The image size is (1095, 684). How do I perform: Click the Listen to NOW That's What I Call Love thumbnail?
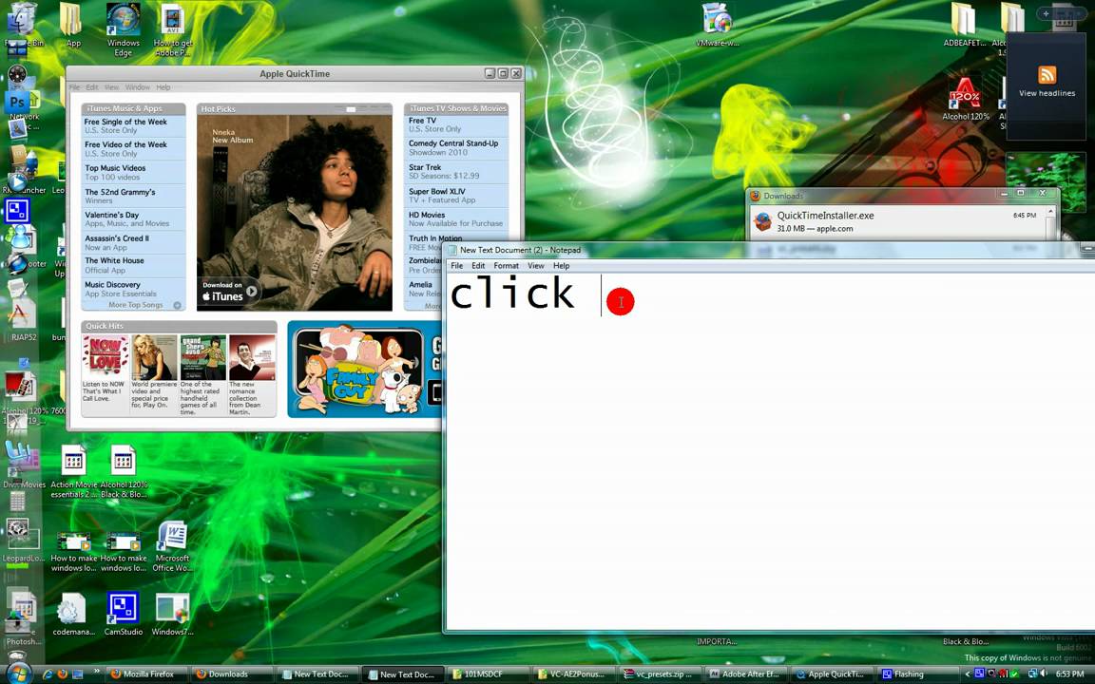[x=106, y=357]
